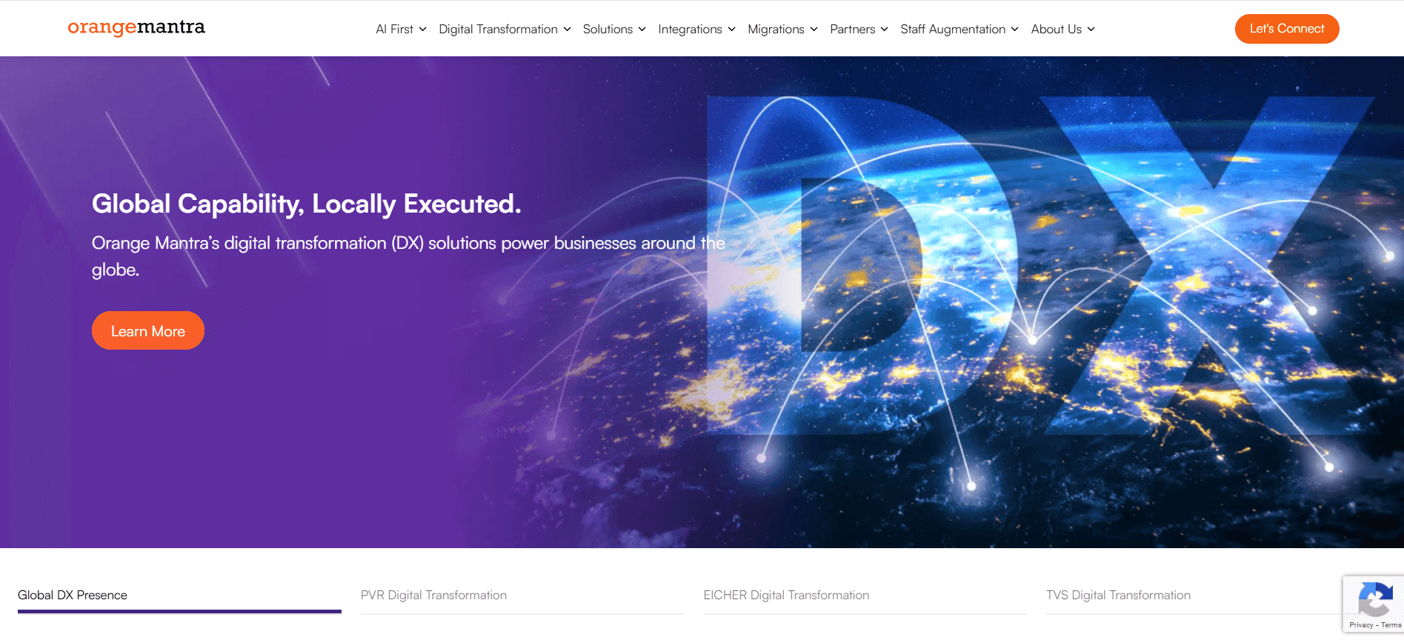
Task: Open the reCAPTCHA Privacy link
Action: pos(1361,625)
